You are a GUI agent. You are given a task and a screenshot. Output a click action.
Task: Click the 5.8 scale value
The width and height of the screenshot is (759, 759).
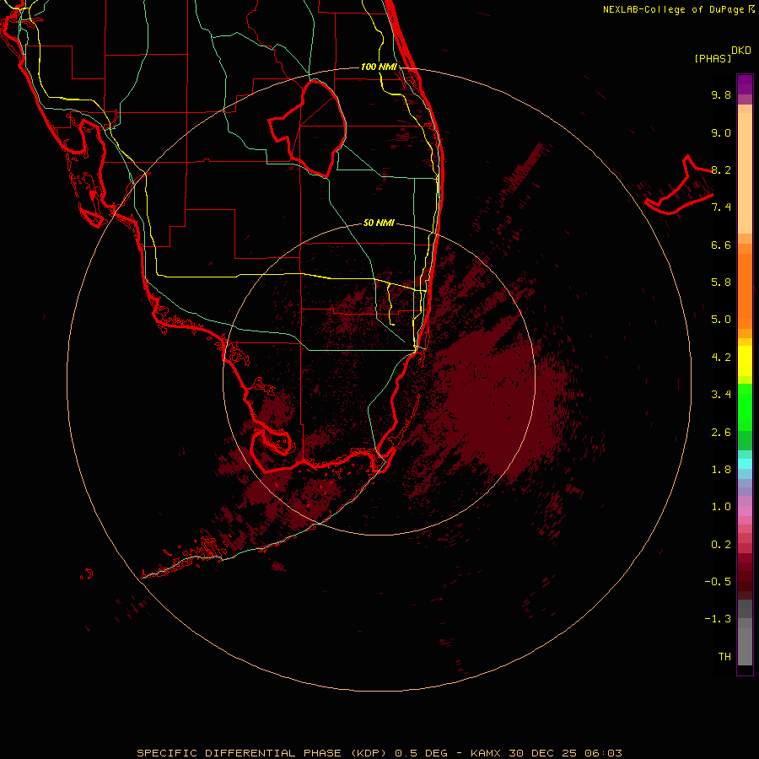[721, 283]
